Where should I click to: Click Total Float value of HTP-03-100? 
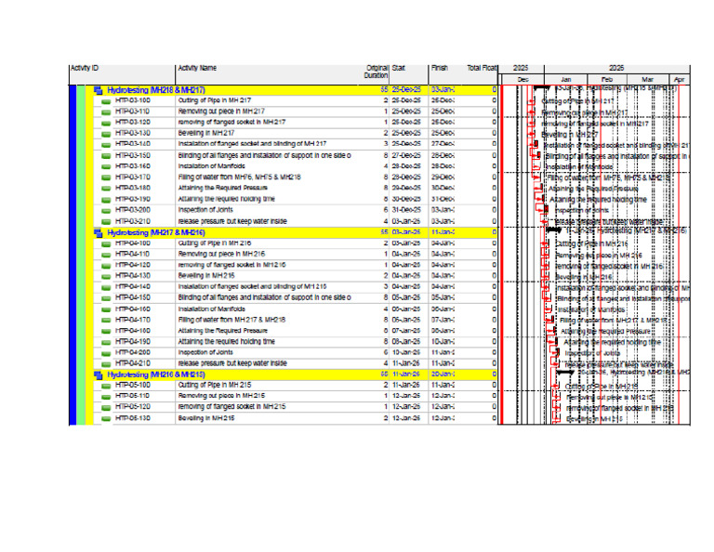pyautogui.click(x=494, y=100)
